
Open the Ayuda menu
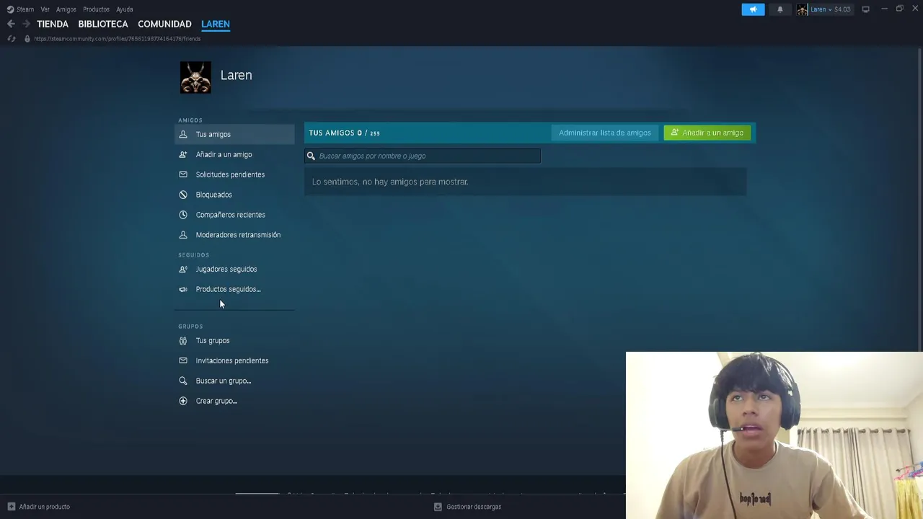[x=125, y=9]
